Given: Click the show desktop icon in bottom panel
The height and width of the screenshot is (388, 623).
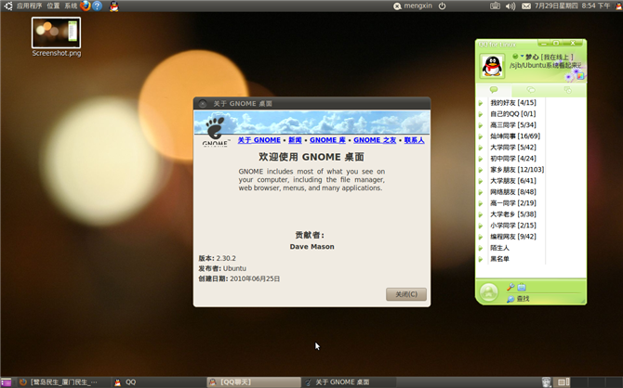Looking at the screenshot, I should click(6, 382).
